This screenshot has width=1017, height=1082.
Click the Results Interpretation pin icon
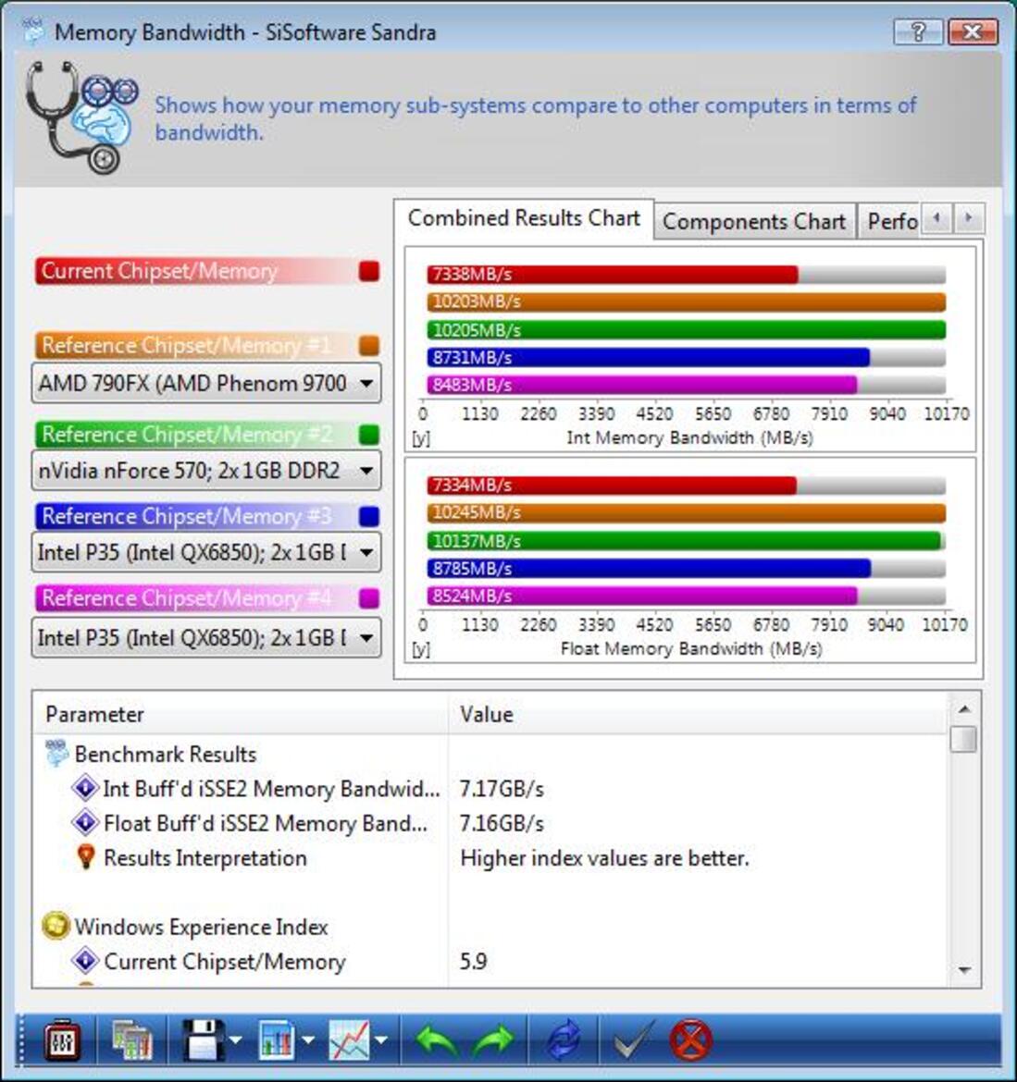pyautogui.click(x=86, y=857)
